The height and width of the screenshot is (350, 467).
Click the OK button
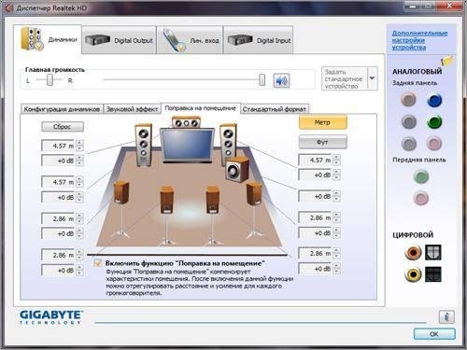434,334
